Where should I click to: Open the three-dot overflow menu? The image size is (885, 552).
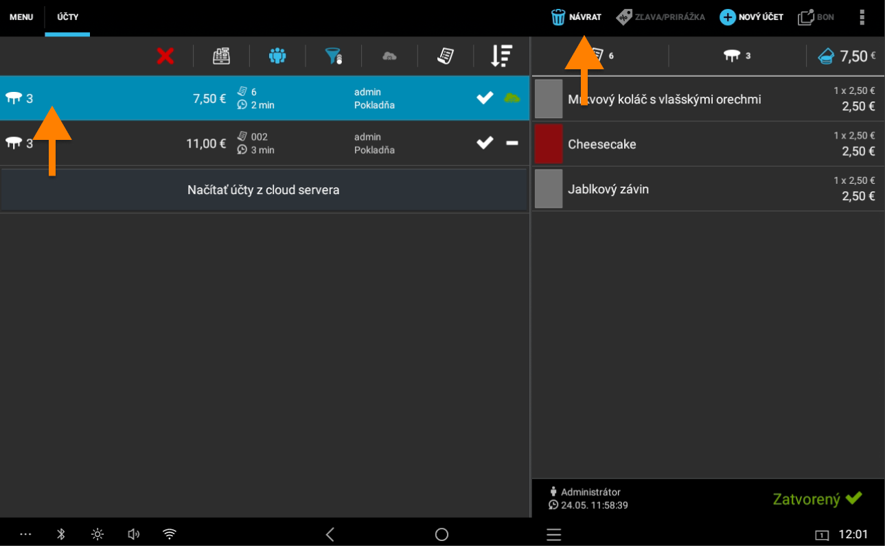pyautogui.click(x=862, y=17)
